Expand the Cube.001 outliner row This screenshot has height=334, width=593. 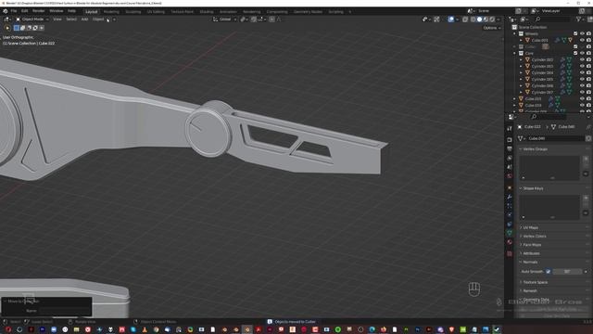[521, 40]
